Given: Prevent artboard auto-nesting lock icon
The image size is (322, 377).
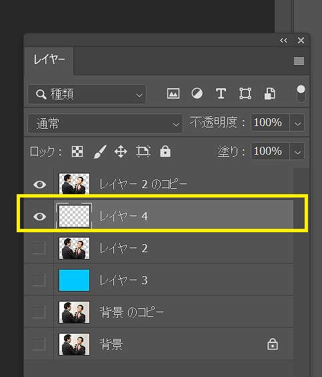Looking at the screenshot, I should pos(143,151).
